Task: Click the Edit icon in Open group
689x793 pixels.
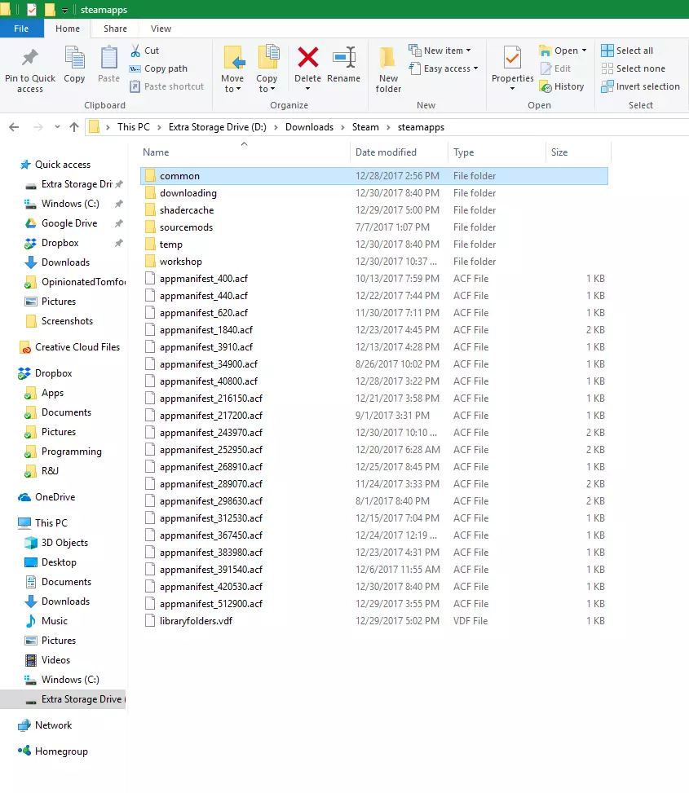Action: [545, 68]
